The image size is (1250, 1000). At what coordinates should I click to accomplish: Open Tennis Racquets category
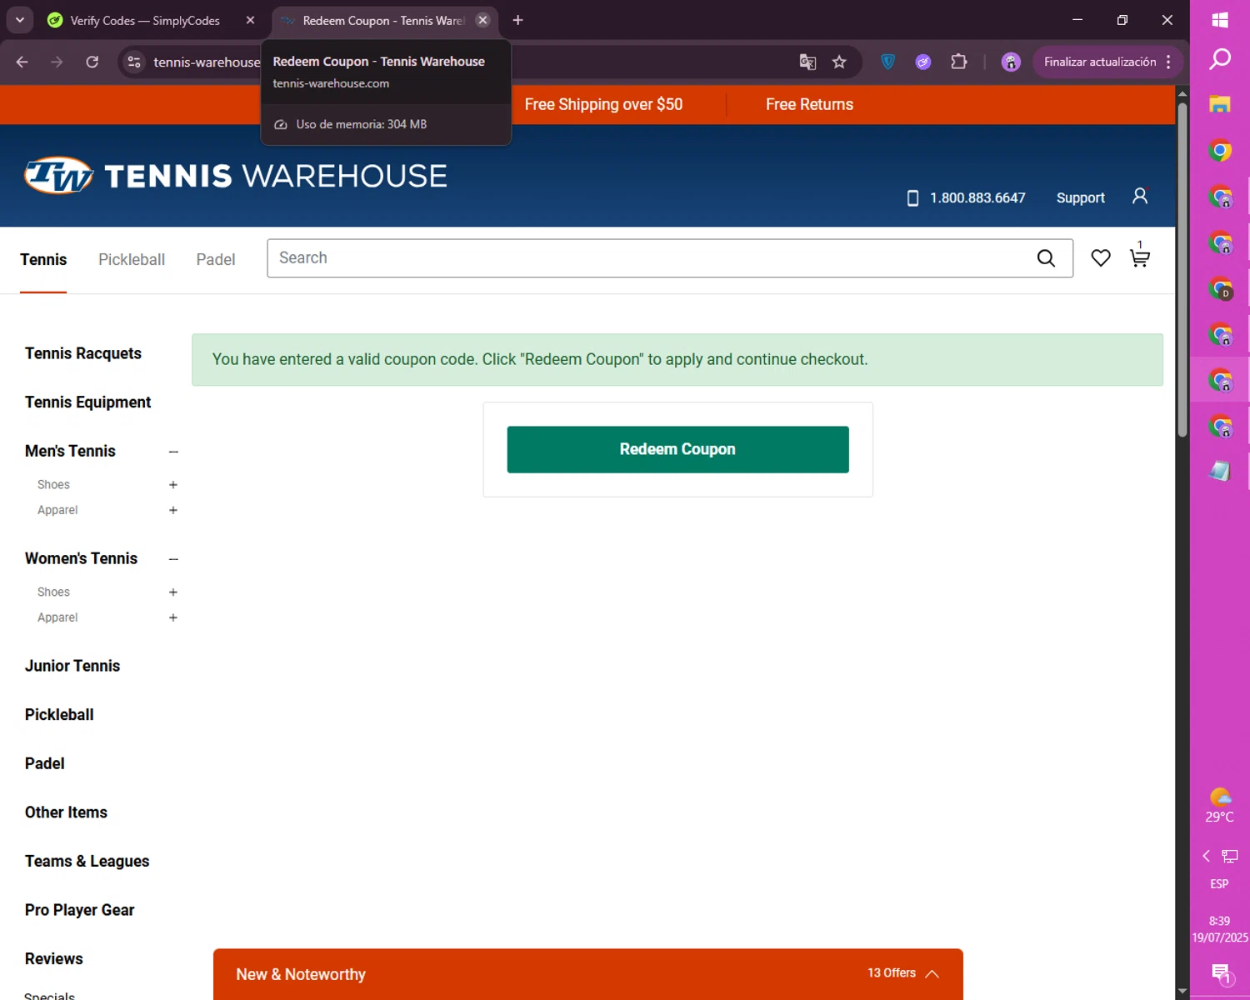83,353
